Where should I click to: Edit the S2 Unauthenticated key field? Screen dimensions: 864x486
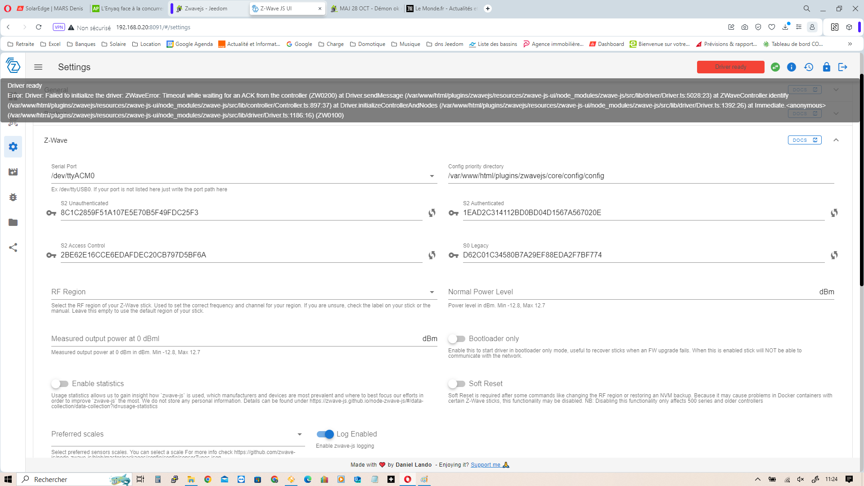point(241,213)
